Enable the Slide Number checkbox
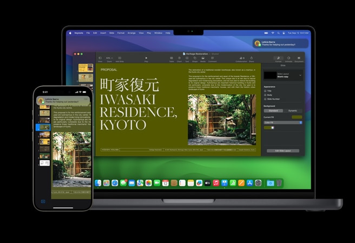 (265, 99)
